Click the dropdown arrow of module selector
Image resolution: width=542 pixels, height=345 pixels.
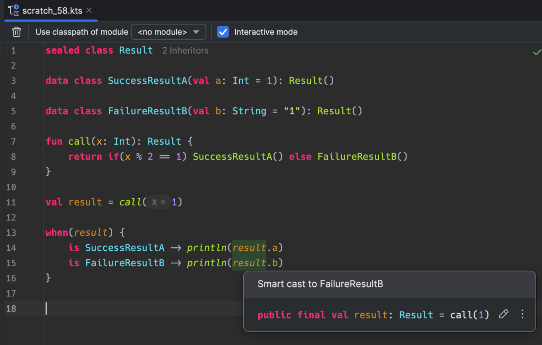click(196, 32)
